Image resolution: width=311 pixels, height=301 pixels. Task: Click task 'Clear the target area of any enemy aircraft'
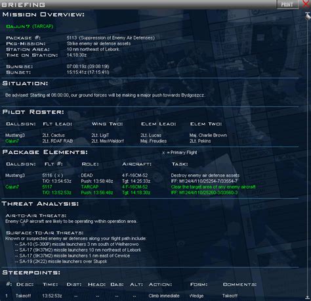coord(213,187)
